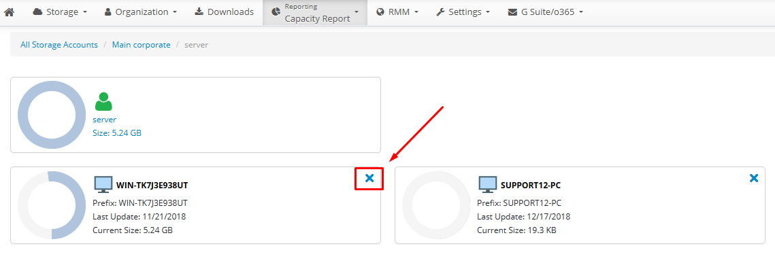Click the Storage dropdown caret

point(86,12)
